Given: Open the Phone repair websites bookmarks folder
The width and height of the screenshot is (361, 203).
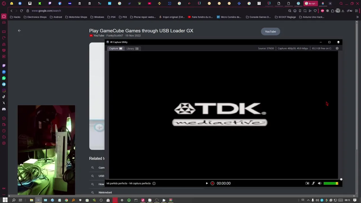Looking at the screenshot, I should (143, 17).
